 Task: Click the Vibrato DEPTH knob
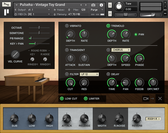(x=70, y=34)
